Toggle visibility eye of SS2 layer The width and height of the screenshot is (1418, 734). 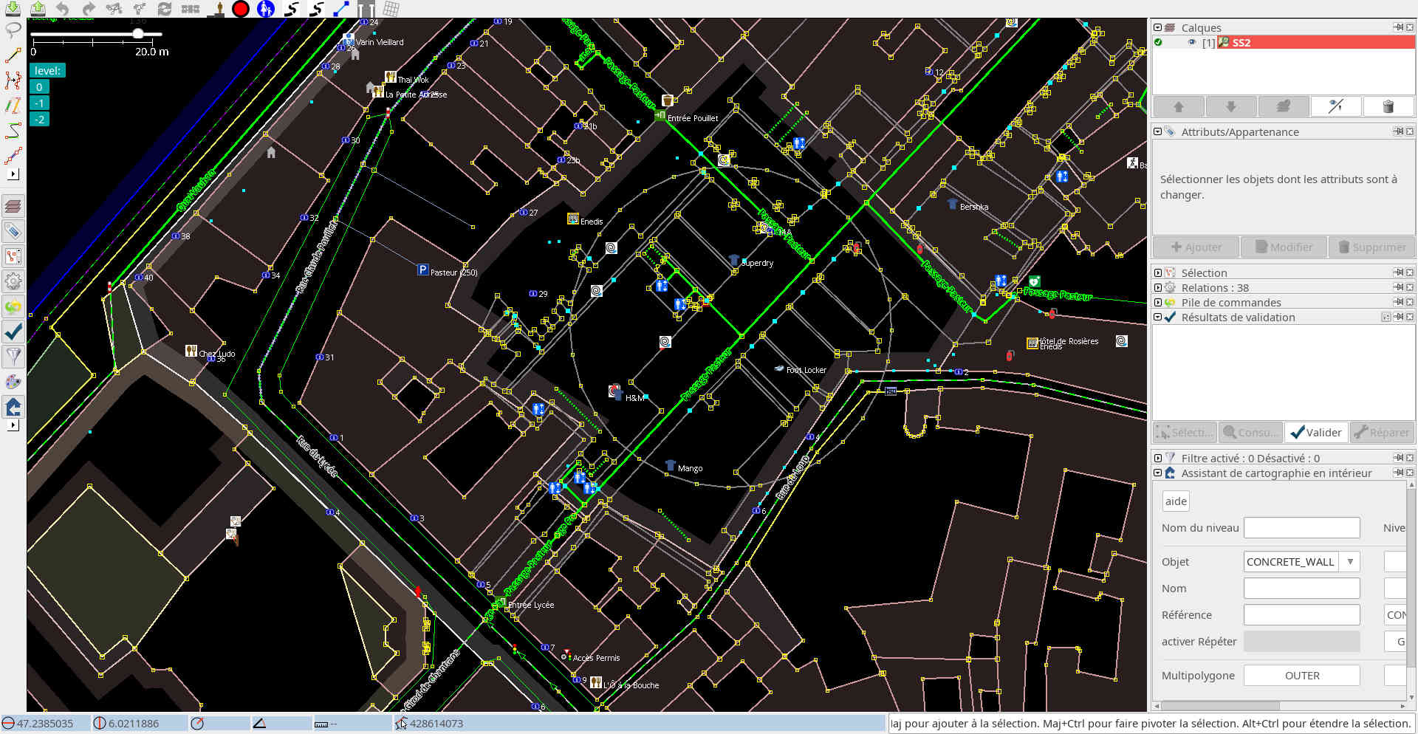point(1191,43)
